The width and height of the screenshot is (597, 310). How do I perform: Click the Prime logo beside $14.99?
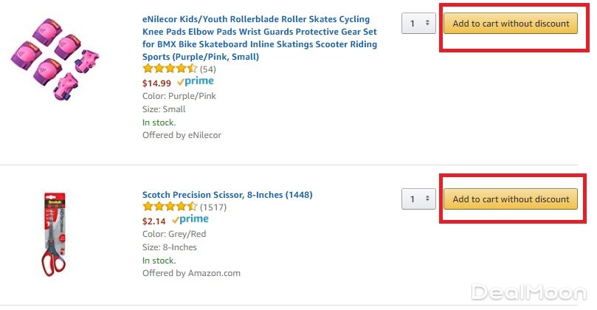coord(195,82)
